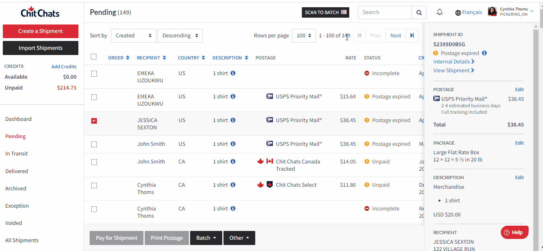Screen dimensions: 543x251
Task: Click USPS logo in JESSICA SEXTON row
Action: click(x=270, y=120)
